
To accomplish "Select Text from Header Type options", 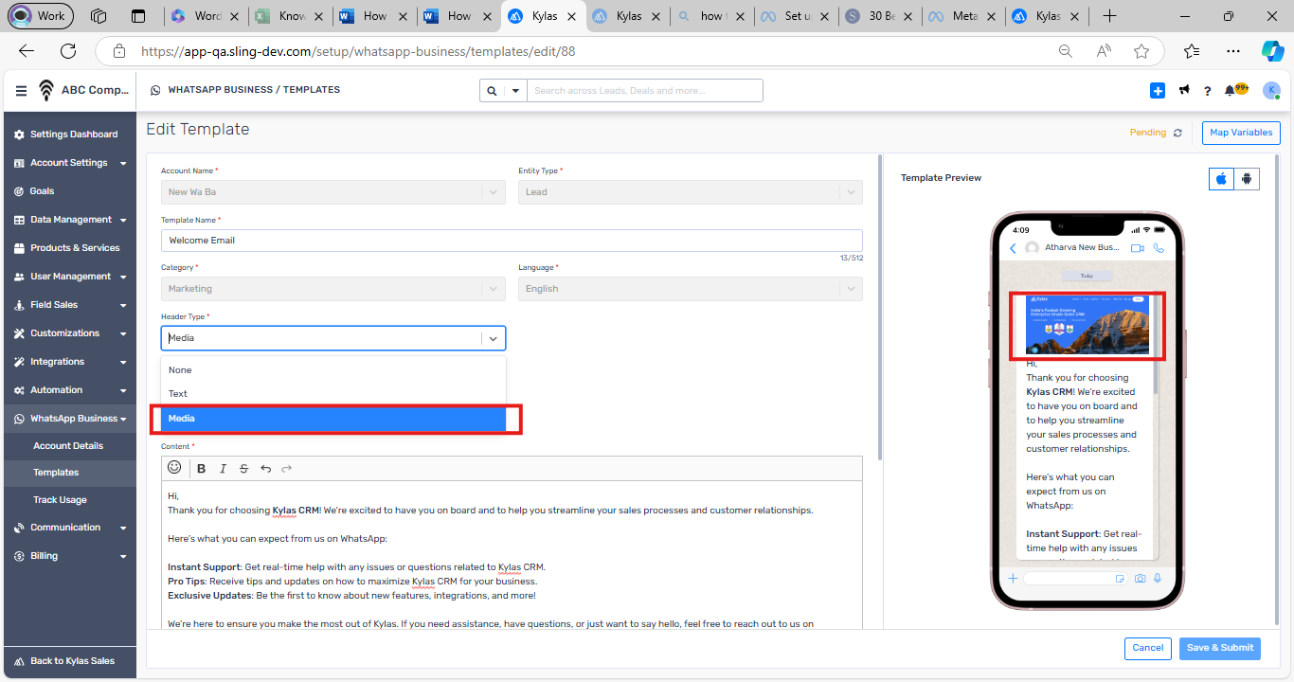I will 333,394.
